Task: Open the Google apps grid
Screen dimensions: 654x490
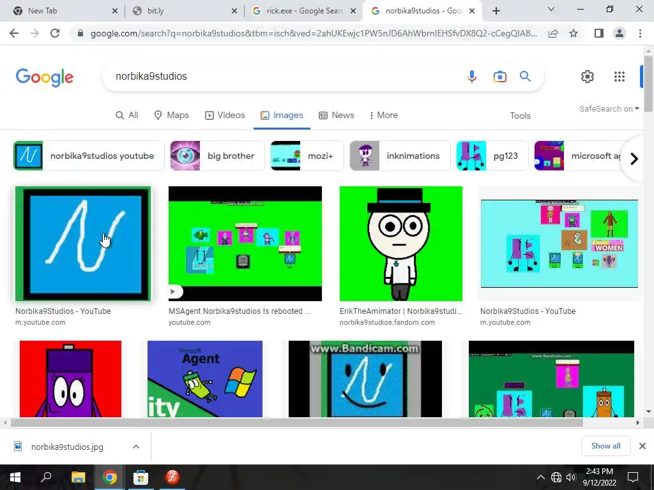Action: (620, 77)
